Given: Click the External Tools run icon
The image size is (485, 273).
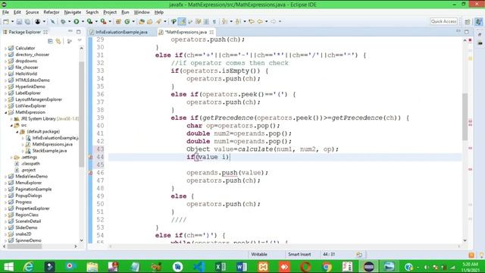Looking at the screenshot, I should (103, 22).
